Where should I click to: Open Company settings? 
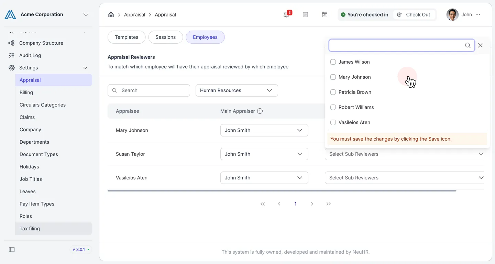[x=54, y=130]
